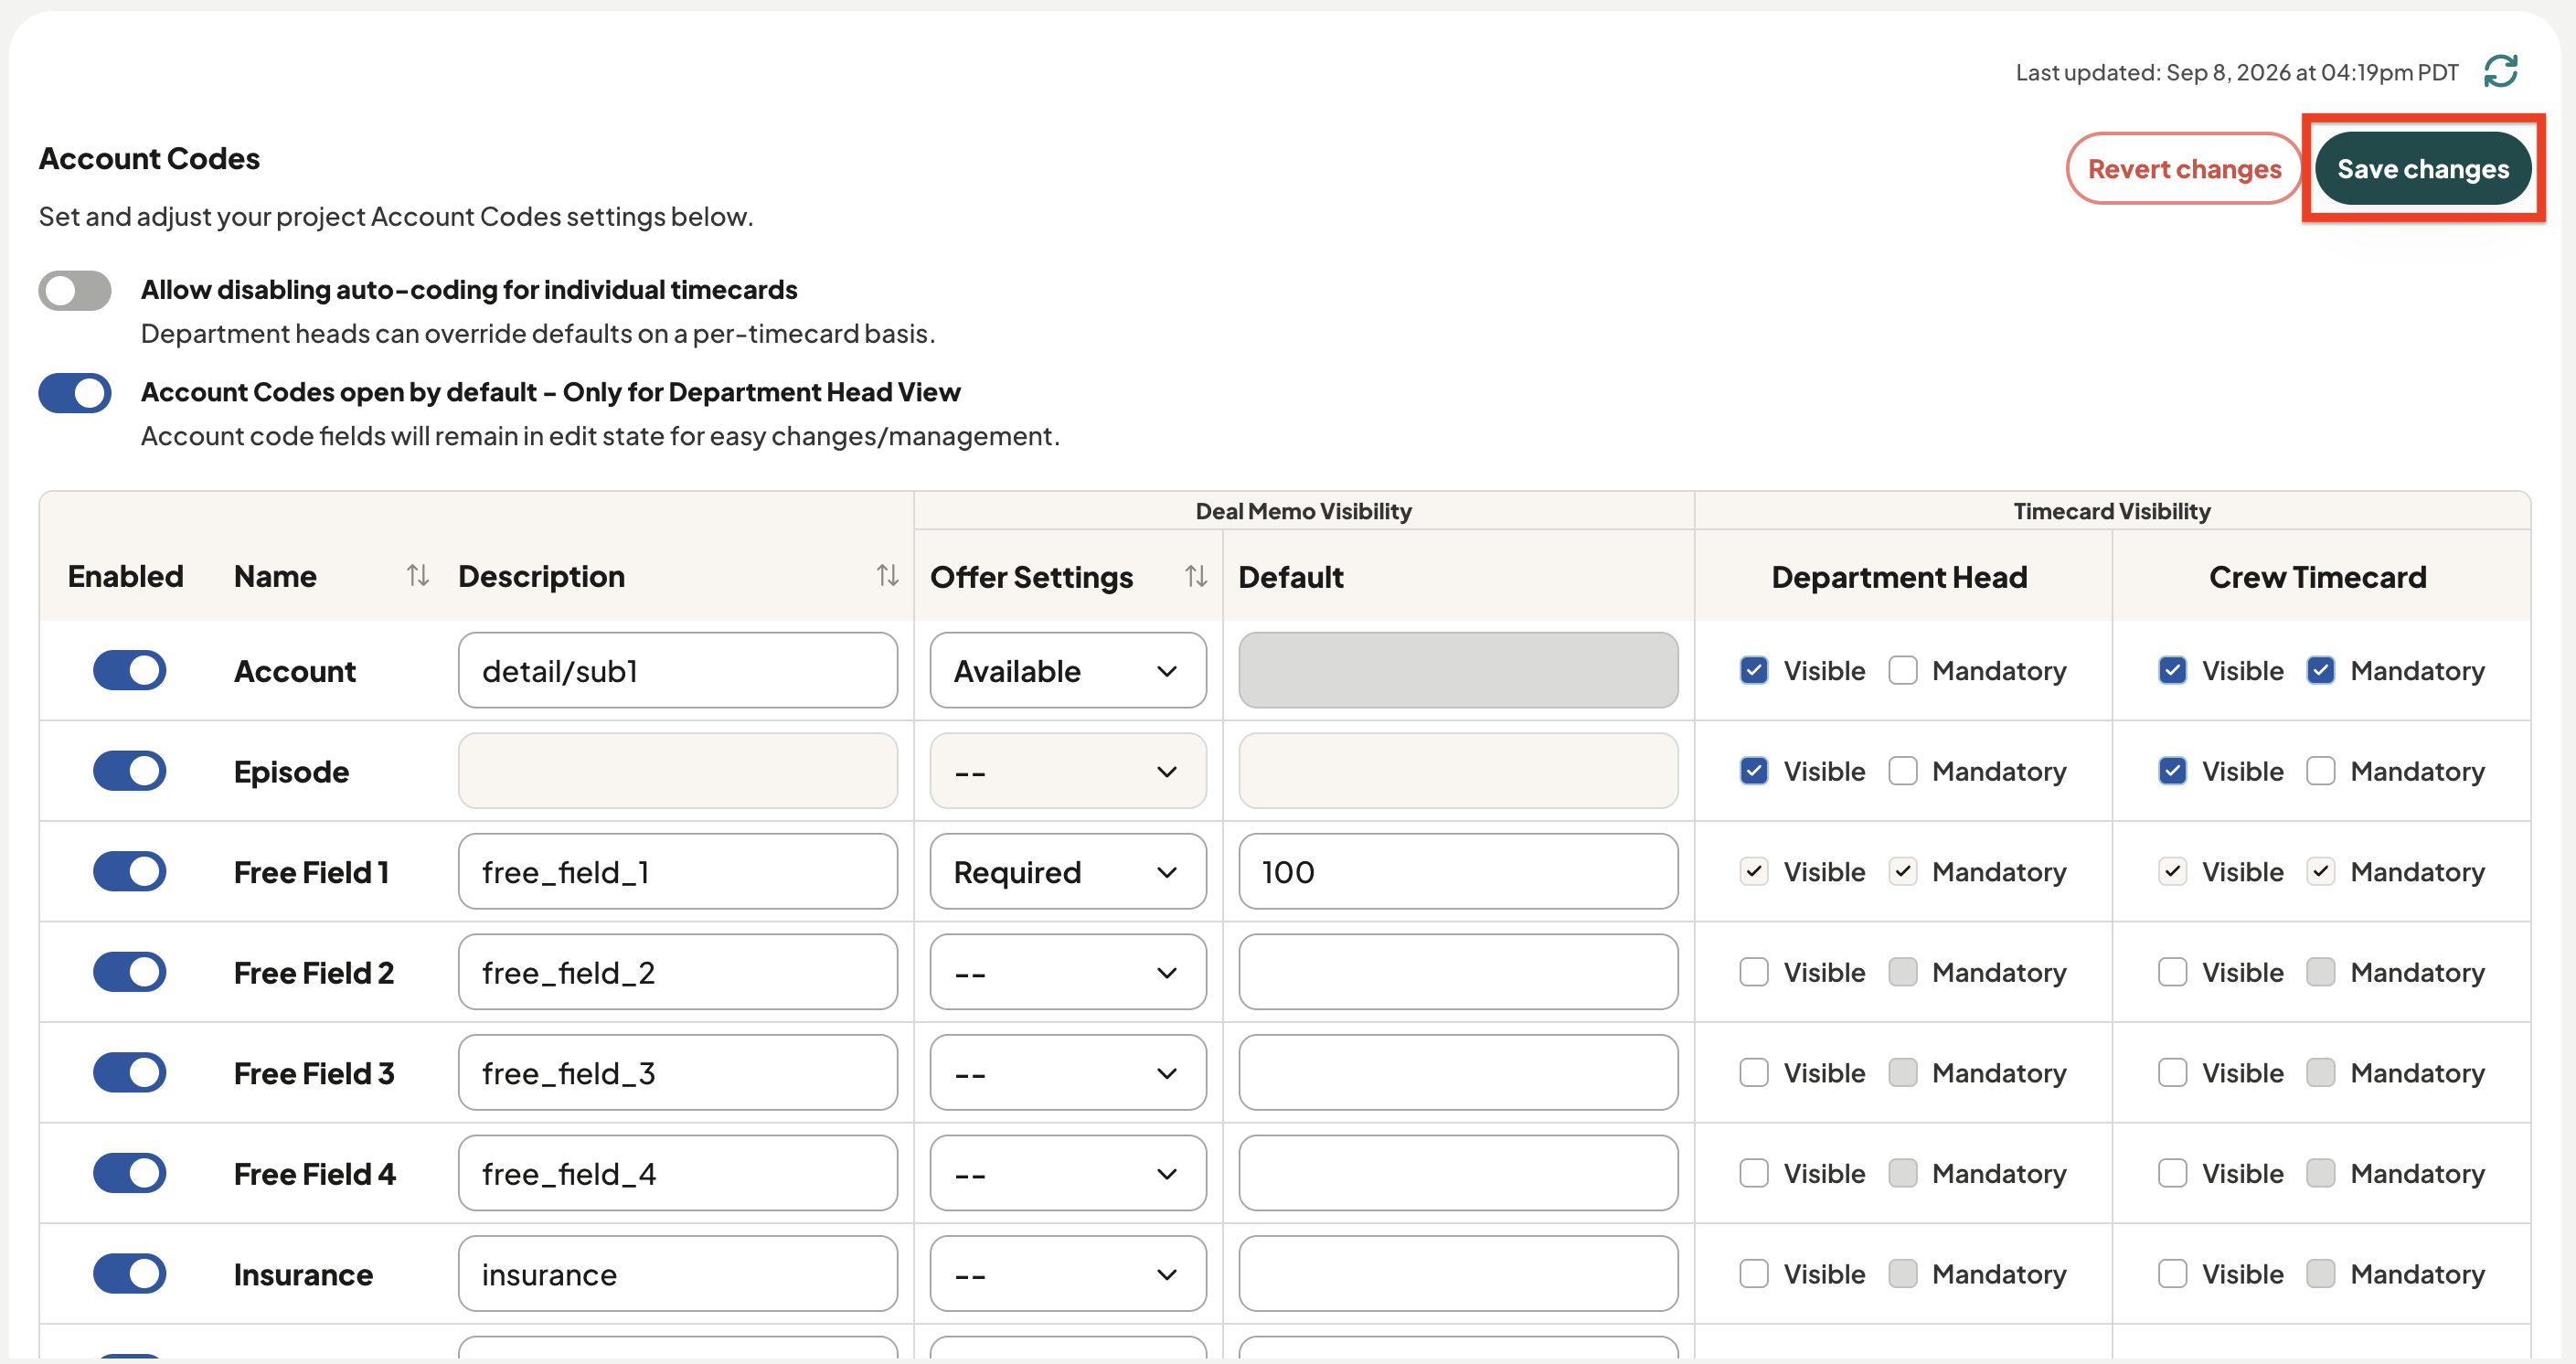The image size is (2576, 1364).
Task: Click Free Field 3 Default input field
Action: pos(1457,1073)
